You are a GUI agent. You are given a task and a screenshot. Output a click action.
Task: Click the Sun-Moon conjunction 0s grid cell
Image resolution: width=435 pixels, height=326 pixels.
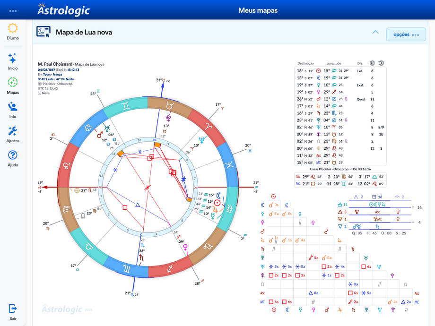tap(274, 205)
